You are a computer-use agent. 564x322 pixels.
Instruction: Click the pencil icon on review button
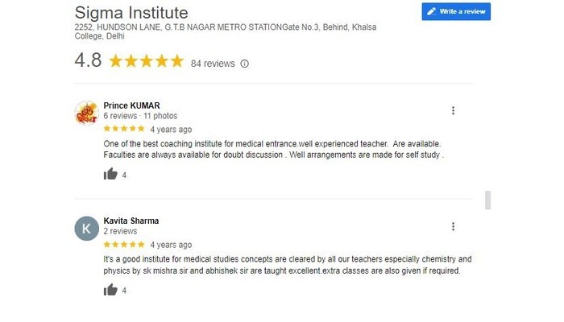coord(431,11)
